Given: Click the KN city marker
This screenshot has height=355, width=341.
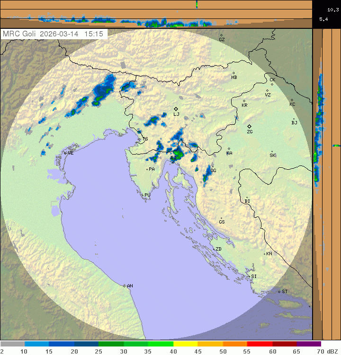Looking at the screenshot, I should [265, 254].
